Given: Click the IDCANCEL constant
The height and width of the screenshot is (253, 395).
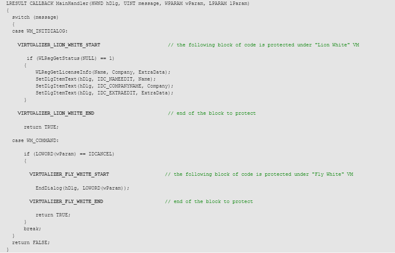Looking at the screenshot, I should 100,154.
